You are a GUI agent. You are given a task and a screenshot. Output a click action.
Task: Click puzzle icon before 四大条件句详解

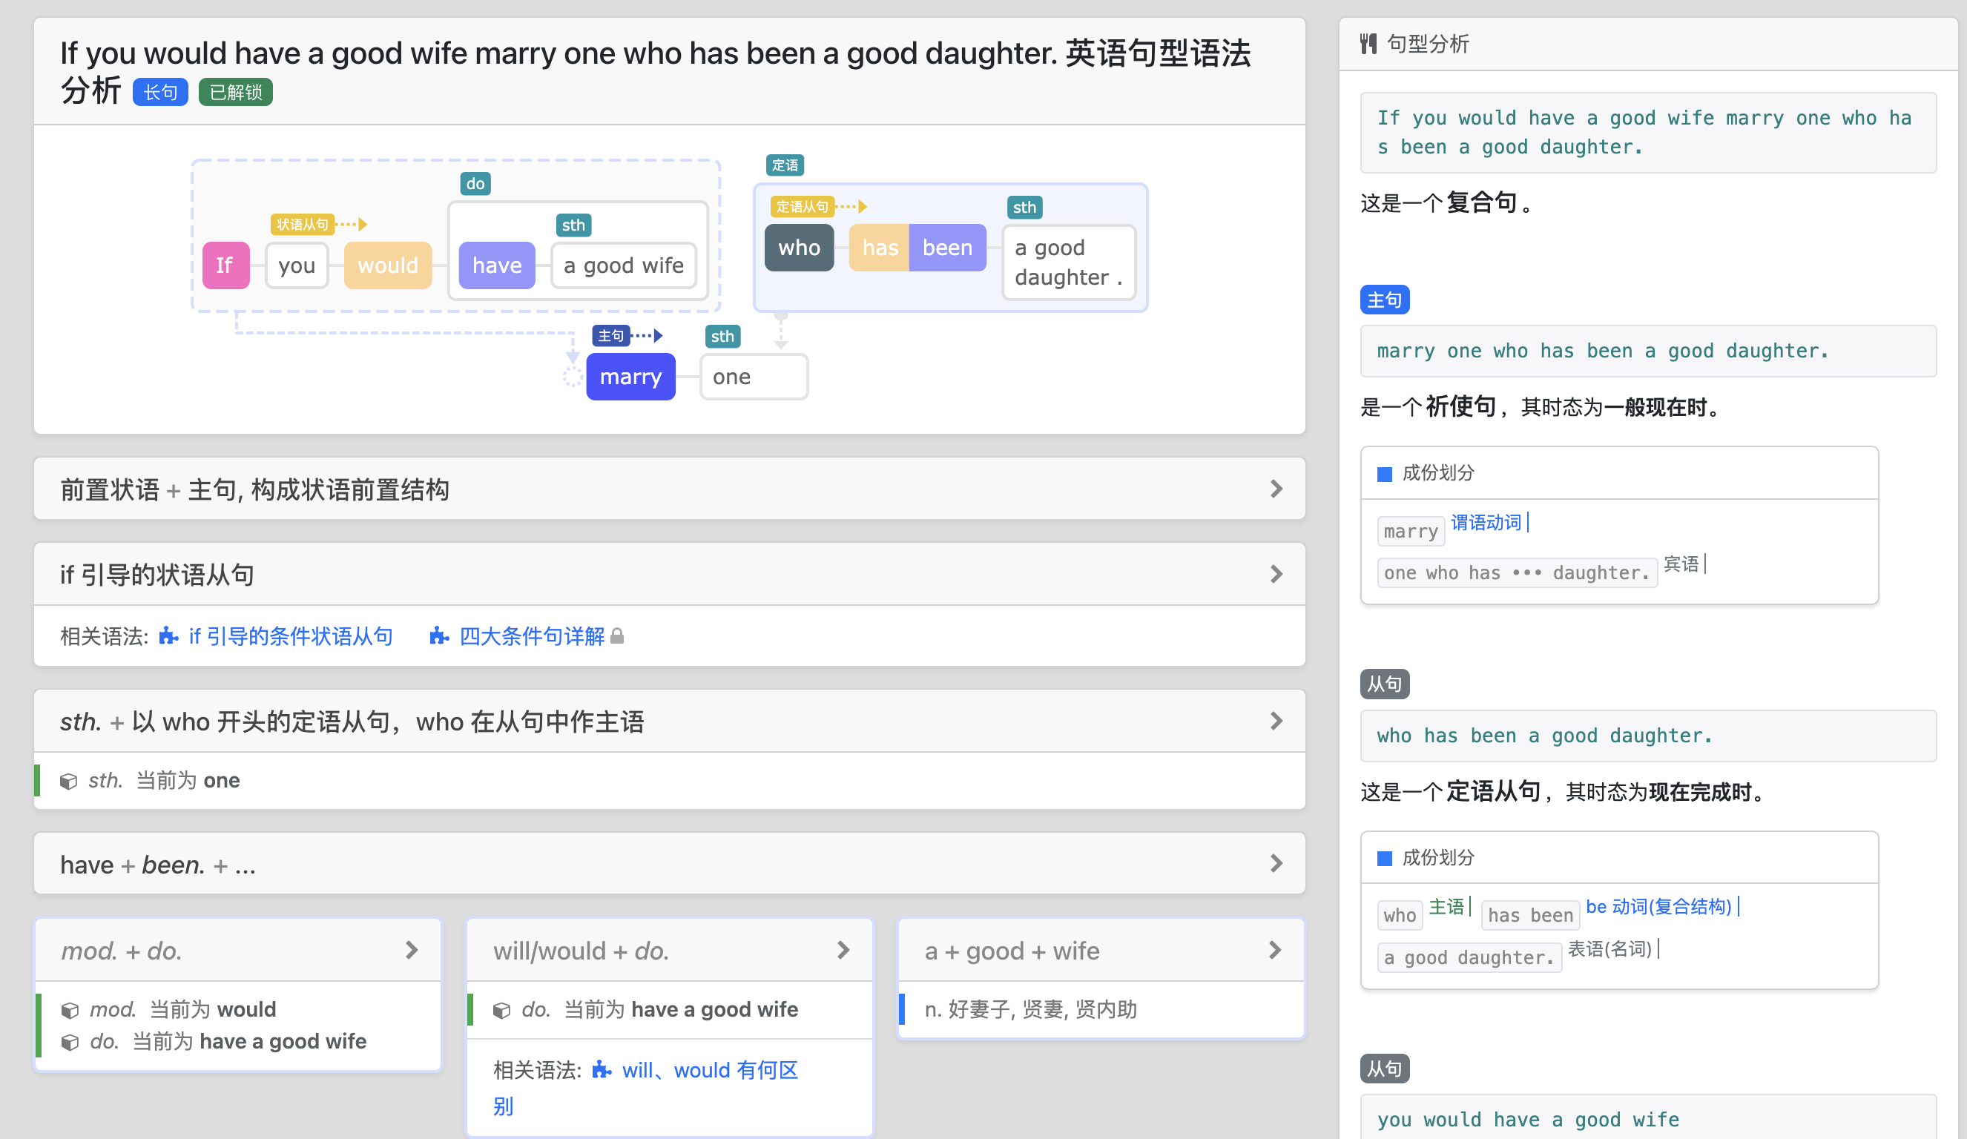pyautogui.click(x=439, y=636)
